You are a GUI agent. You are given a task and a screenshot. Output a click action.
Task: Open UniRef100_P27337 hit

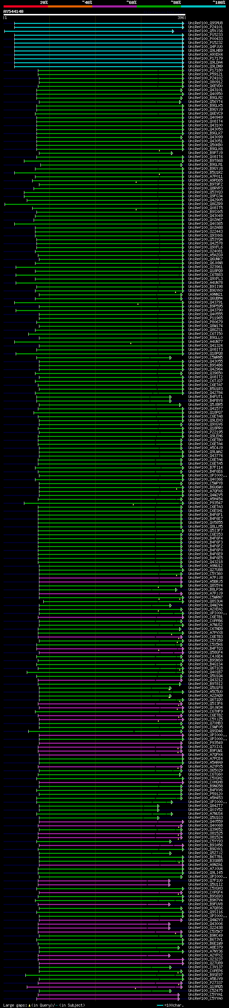(x=205, y=983)
